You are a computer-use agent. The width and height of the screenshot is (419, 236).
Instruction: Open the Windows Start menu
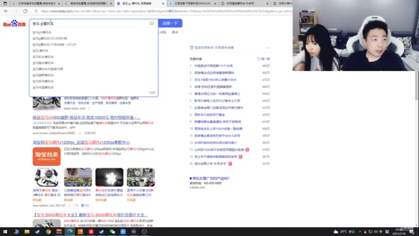pyautogui.click(x=5, y=232)
